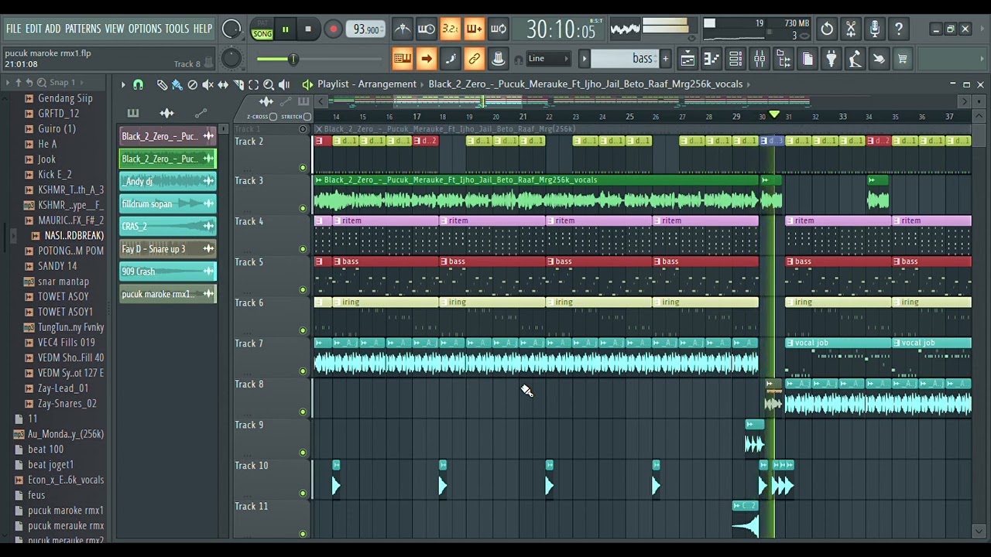Open the TOOLS menu

(177, 29)
